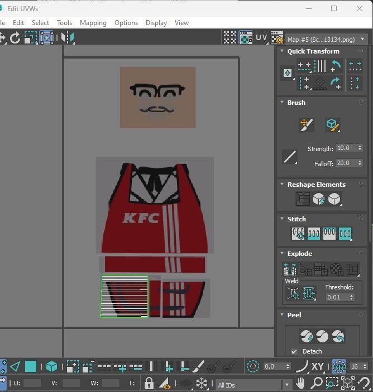Collapse the Reshape Elements rollout

[282, 184]
